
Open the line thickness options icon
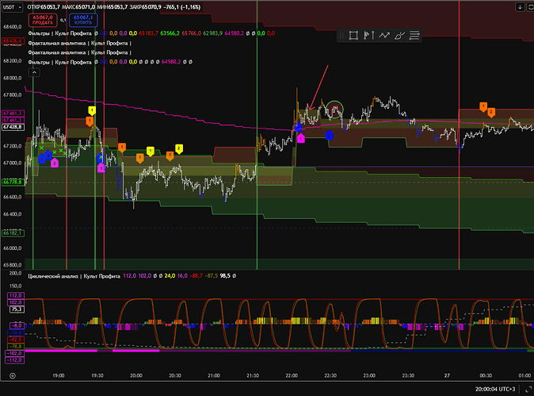coord(416,35)
